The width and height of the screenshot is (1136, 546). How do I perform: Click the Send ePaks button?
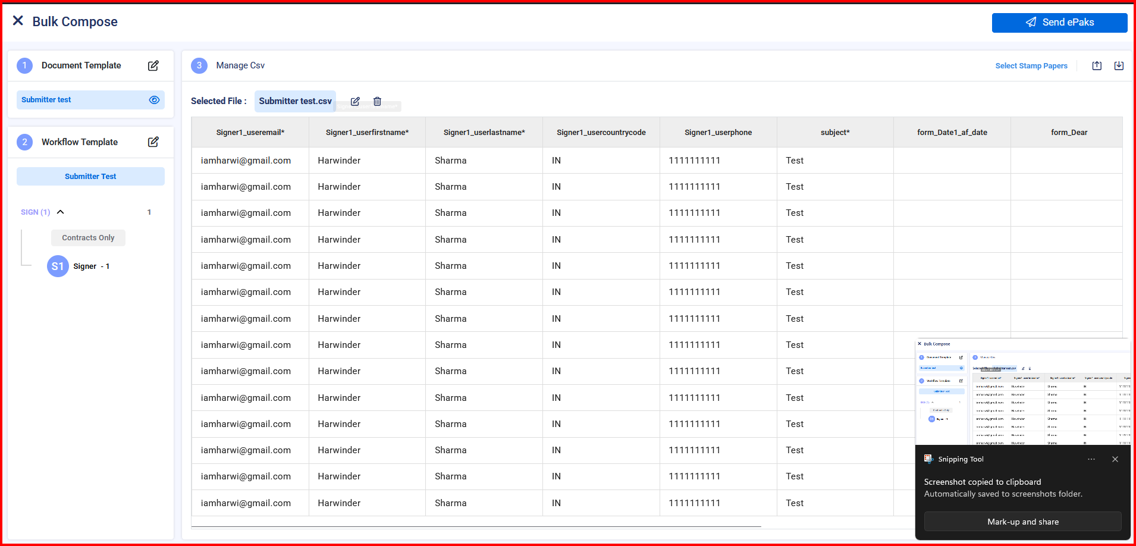pyautogui.click(x=1059, y=23)
